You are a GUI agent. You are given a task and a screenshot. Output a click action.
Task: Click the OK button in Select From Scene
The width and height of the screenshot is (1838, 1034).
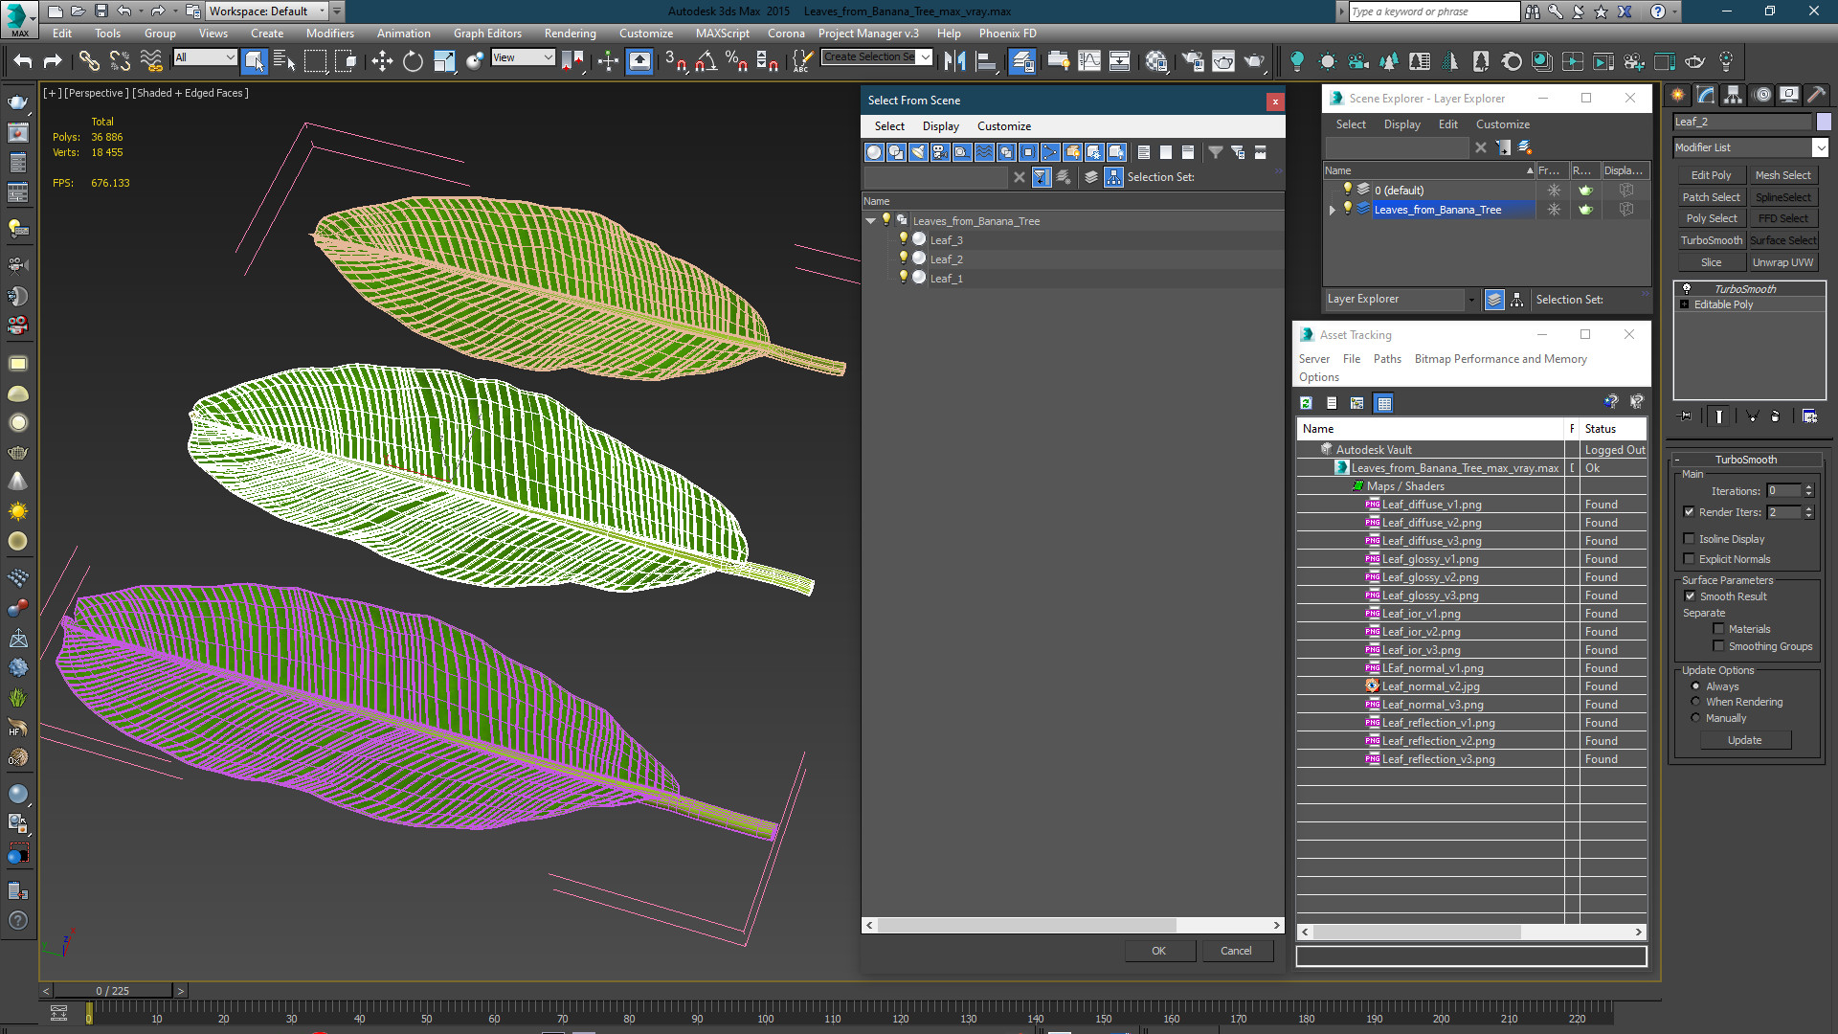click(1158, 951)
